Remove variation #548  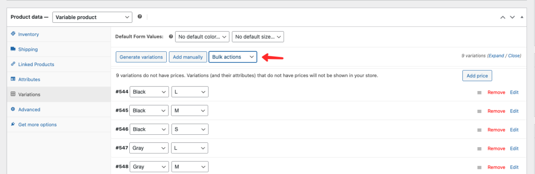tap(496, 167)
